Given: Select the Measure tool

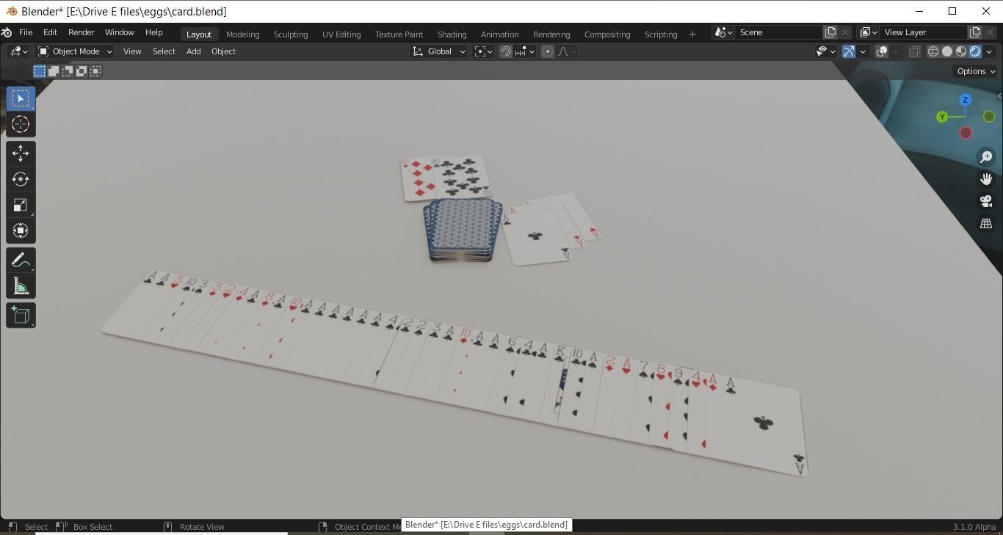Looking at the screenshot, I should click(x=21, y=286).
